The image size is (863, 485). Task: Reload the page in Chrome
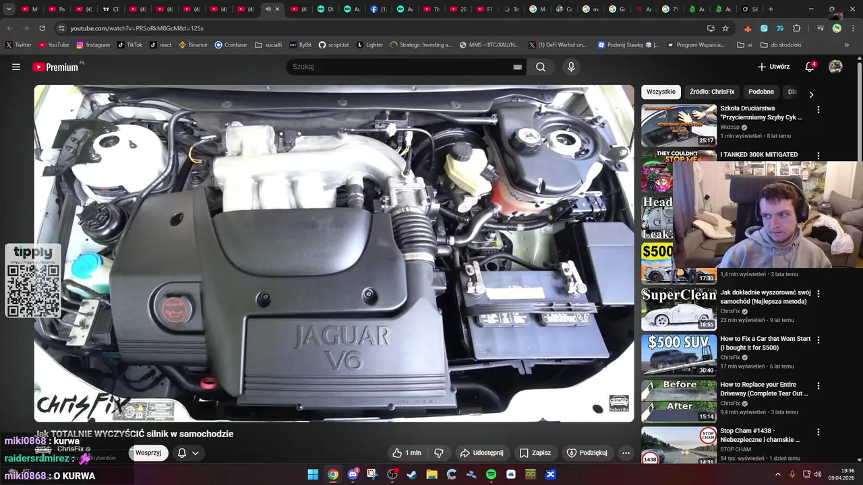(42, 28)
